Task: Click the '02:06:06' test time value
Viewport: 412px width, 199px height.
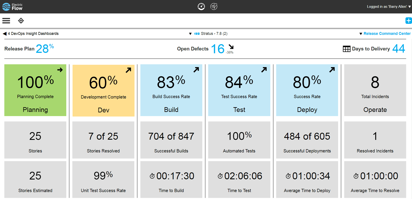Action: 243,176
